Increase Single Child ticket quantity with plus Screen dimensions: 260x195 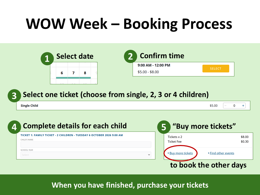click(243, 106)
